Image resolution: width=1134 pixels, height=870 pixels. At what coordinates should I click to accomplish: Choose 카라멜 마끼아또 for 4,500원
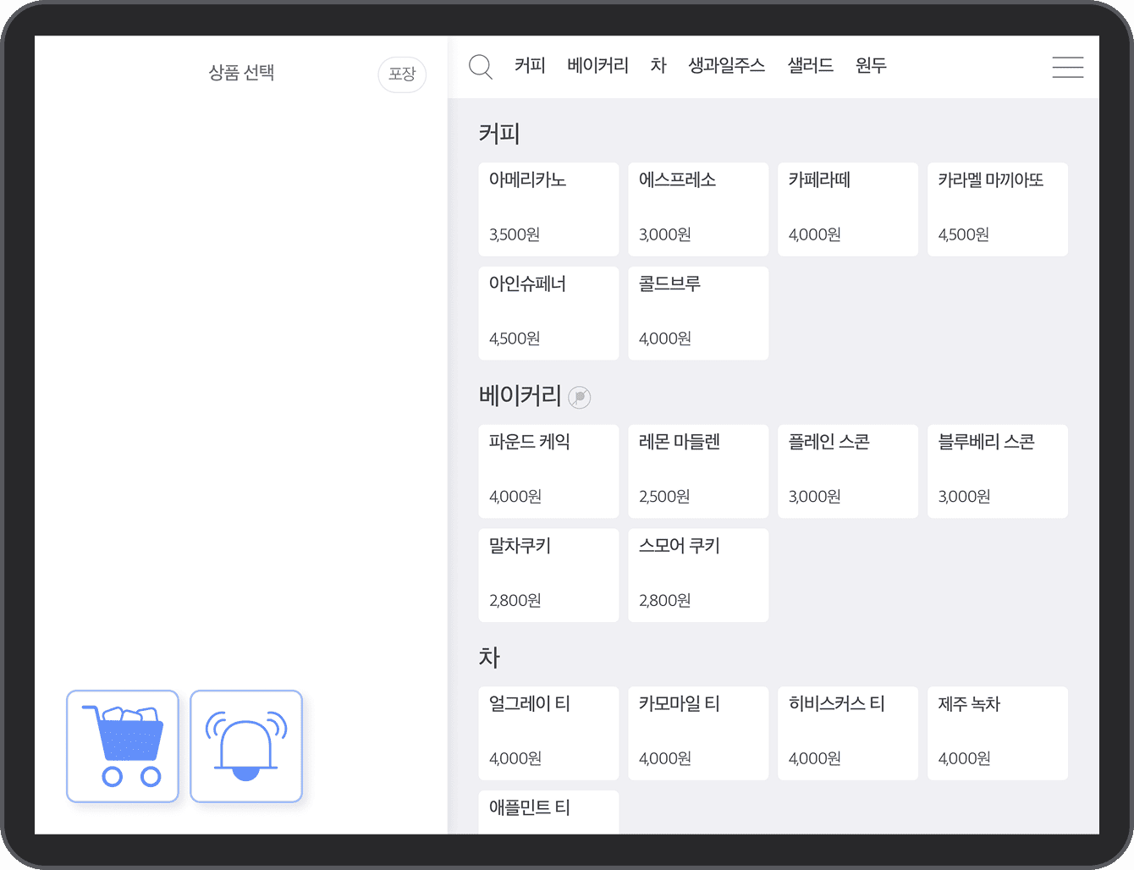point(998,209)
